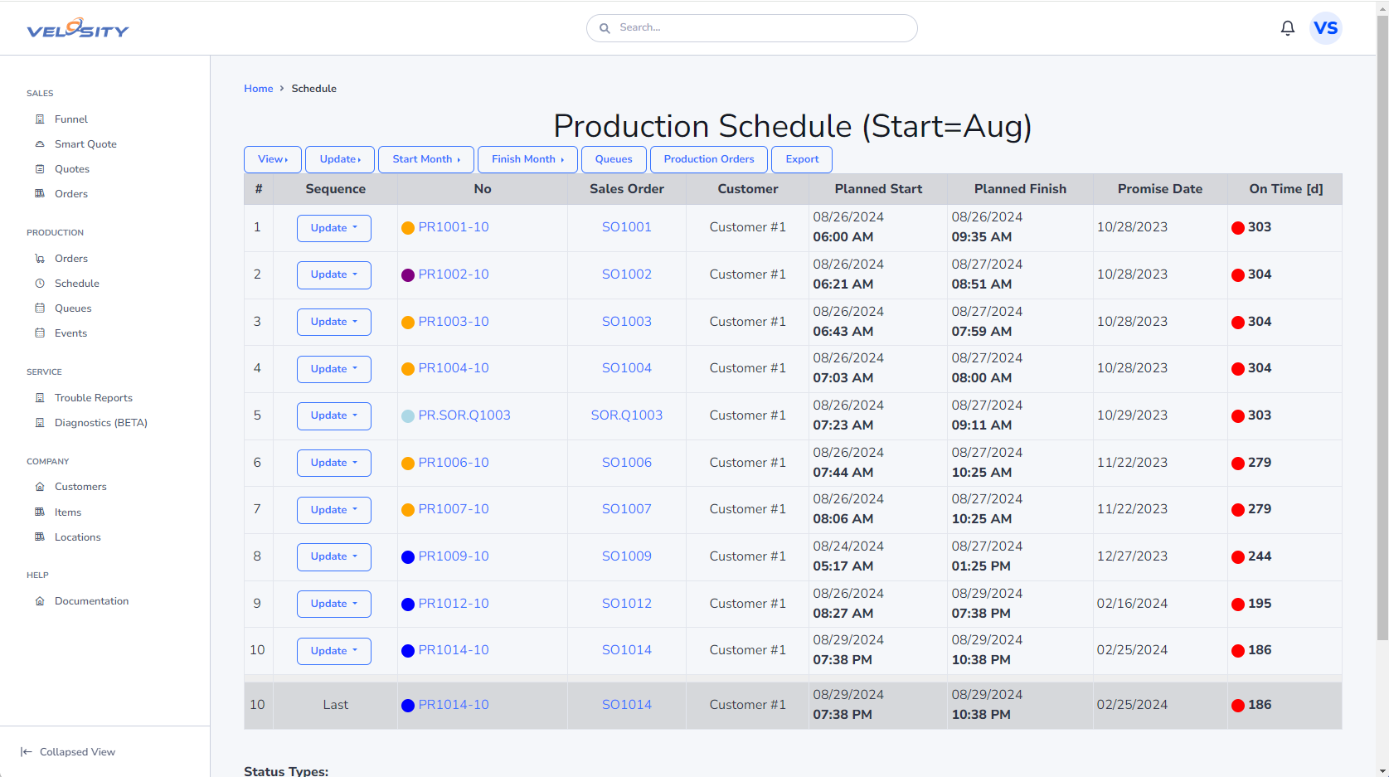
Task: Go to the Home breadcrumb link
Action: (258, 89)
